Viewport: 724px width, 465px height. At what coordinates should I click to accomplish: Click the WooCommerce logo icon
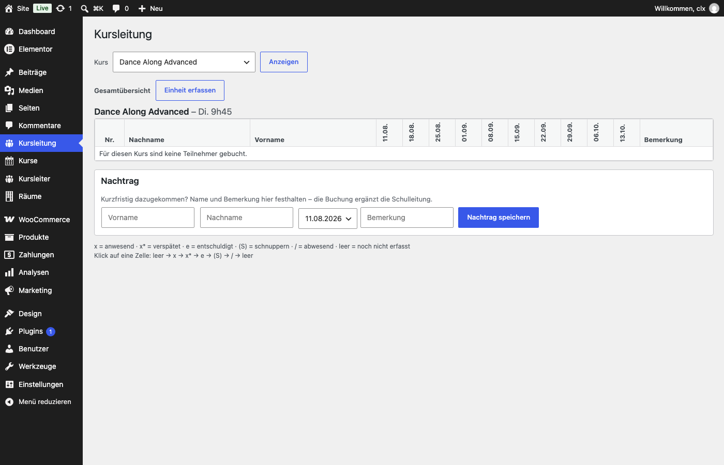coord(9,220)
